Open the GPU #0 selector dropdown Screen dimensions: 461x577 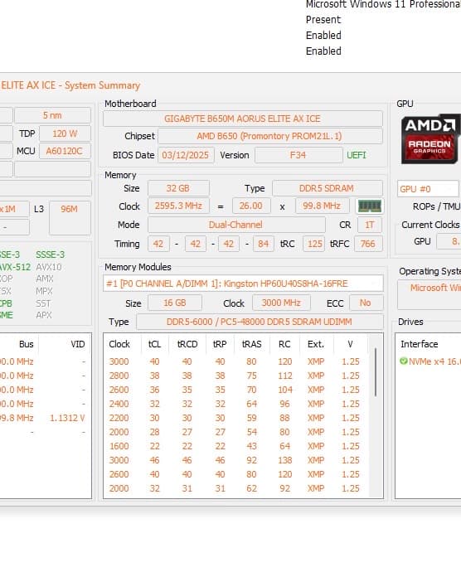click(x=428, y=189)
